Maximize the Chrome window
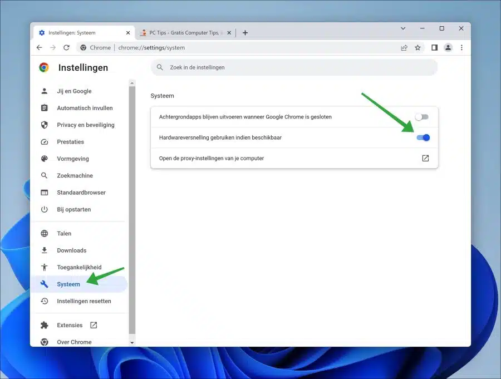 pyautogui.click(x=442, y=28)
